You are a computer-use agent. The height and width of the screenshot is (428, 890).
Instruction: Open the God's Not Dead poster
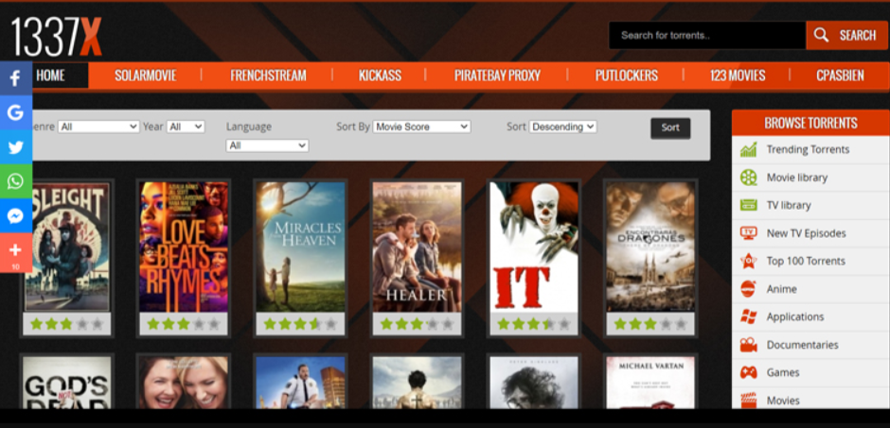[x=67, y=382]
